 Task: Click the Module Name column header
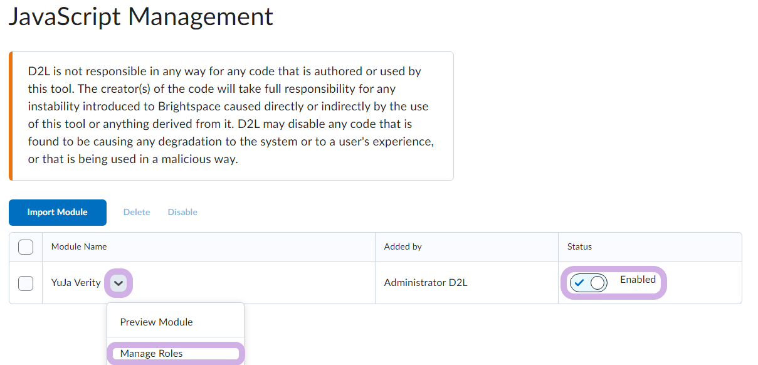pos(79,247)
